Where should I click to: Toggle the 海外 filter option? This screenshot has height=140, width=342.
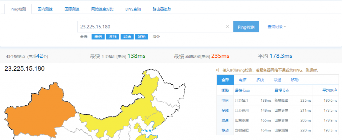[x=156, y=37]
